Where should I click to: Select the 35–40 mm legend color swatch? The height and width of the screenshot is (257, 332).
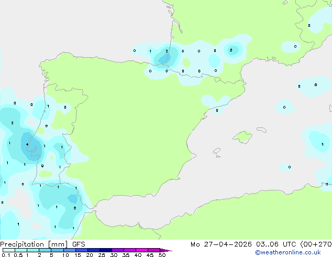pos(130,250)
